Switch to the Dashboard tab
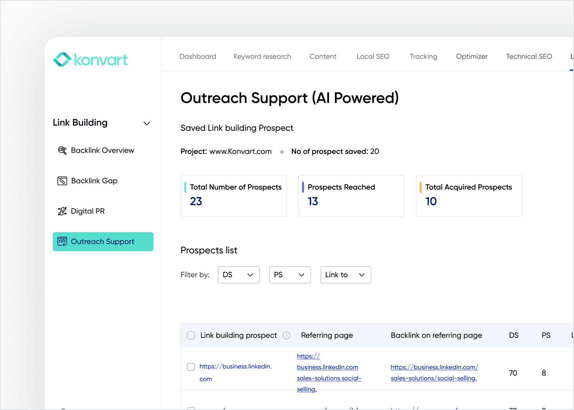 pos(197,56)
